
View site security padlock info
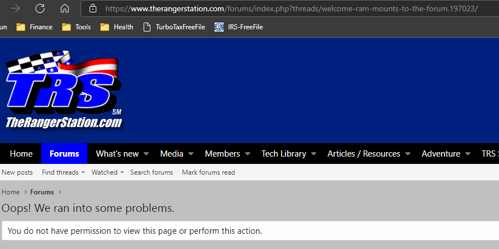point(92,8)
